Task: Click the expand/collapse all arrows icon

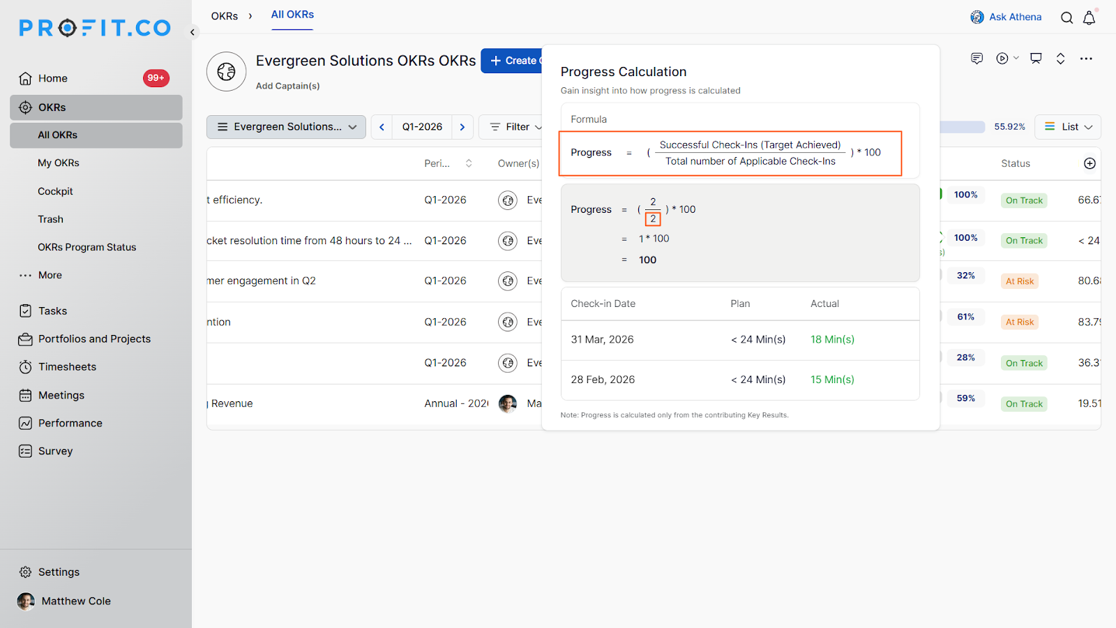Action: (x=1060, y=59)
